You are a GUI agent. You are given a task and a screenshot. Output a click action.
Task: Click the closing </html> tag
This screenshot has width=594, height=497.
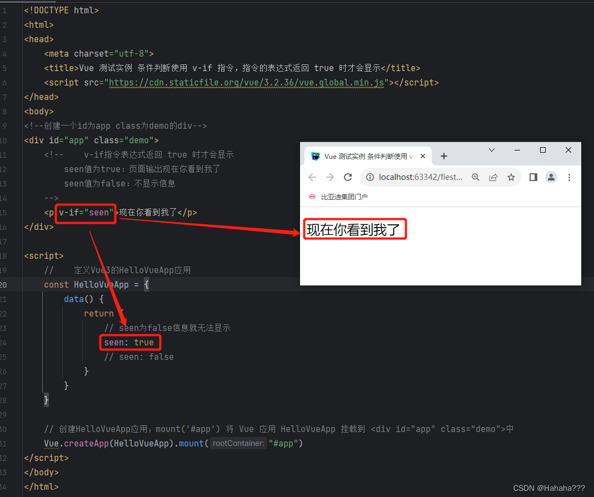[41, 487]
